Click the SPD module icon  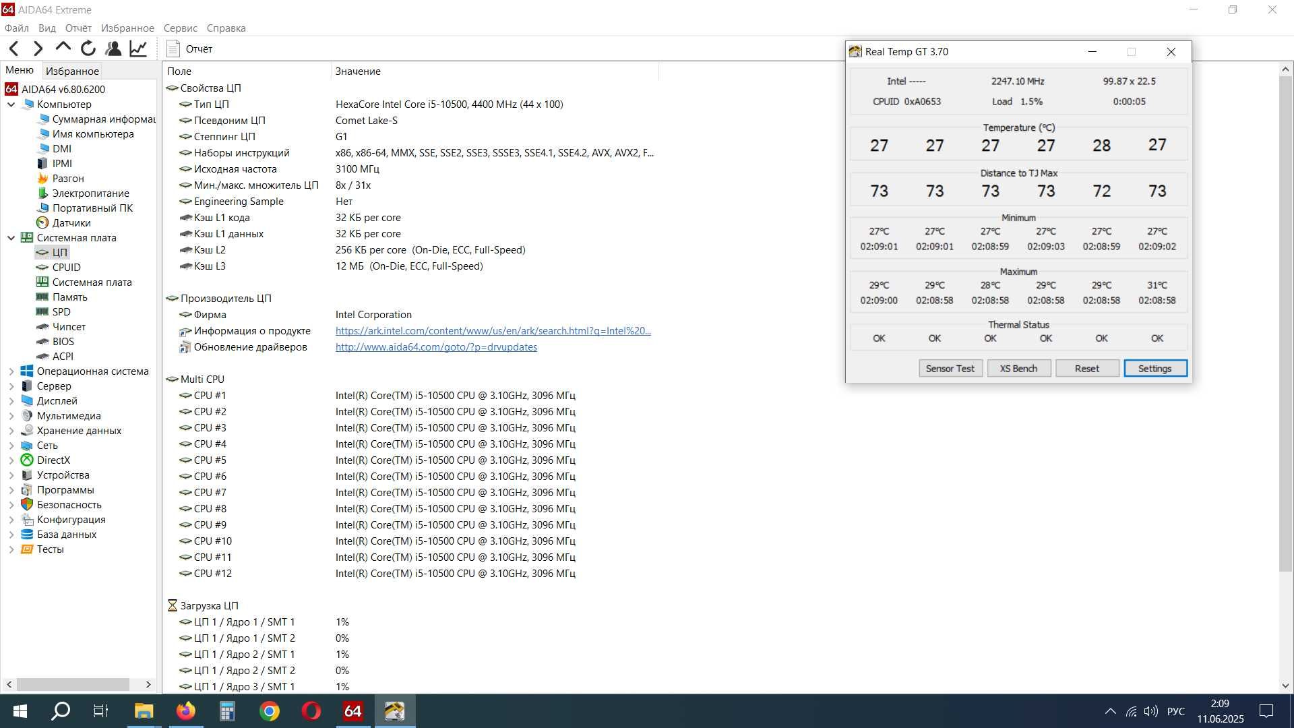[x=42, y=312]
